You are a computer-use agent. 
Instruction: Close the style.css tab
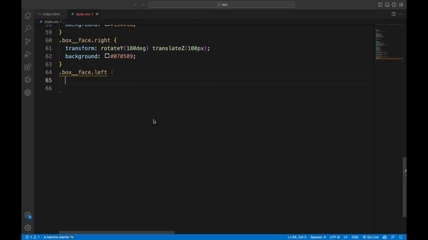pos(97,14)
